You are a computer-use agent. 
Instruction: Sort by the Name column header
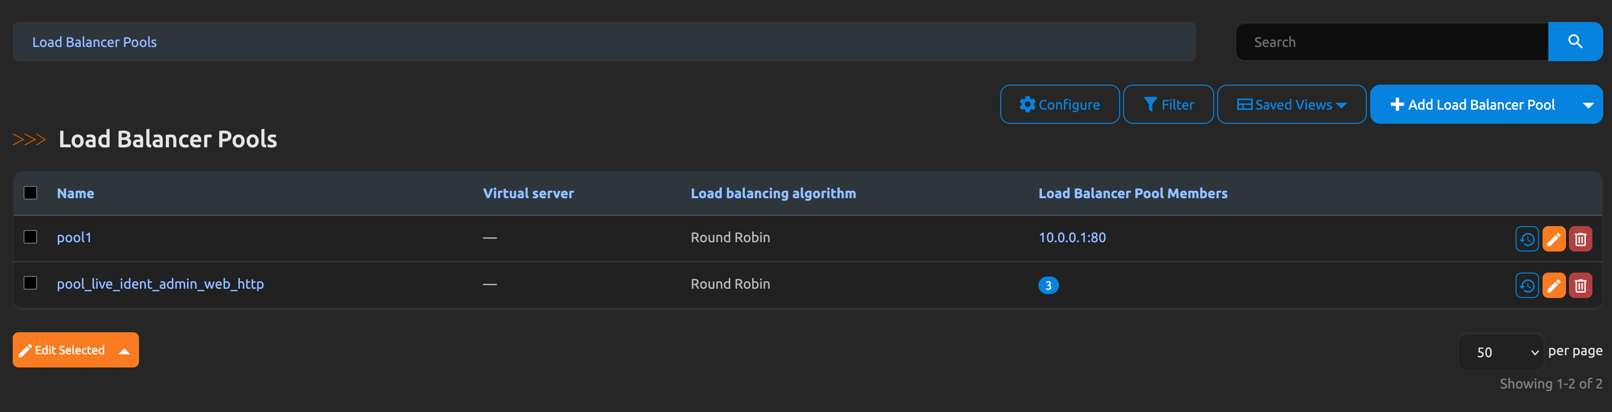click(75, 193)
